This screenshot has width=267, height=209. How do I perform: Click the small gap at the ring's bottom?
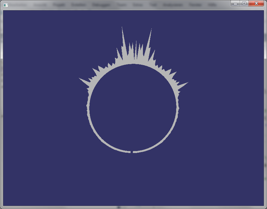132,152
